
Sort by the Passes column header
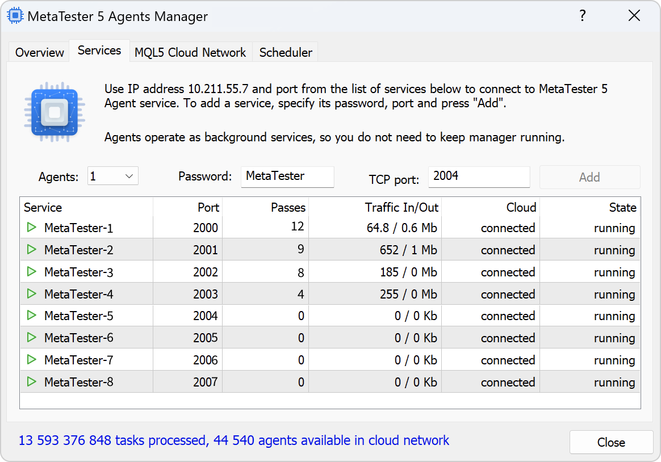(266, 207)
